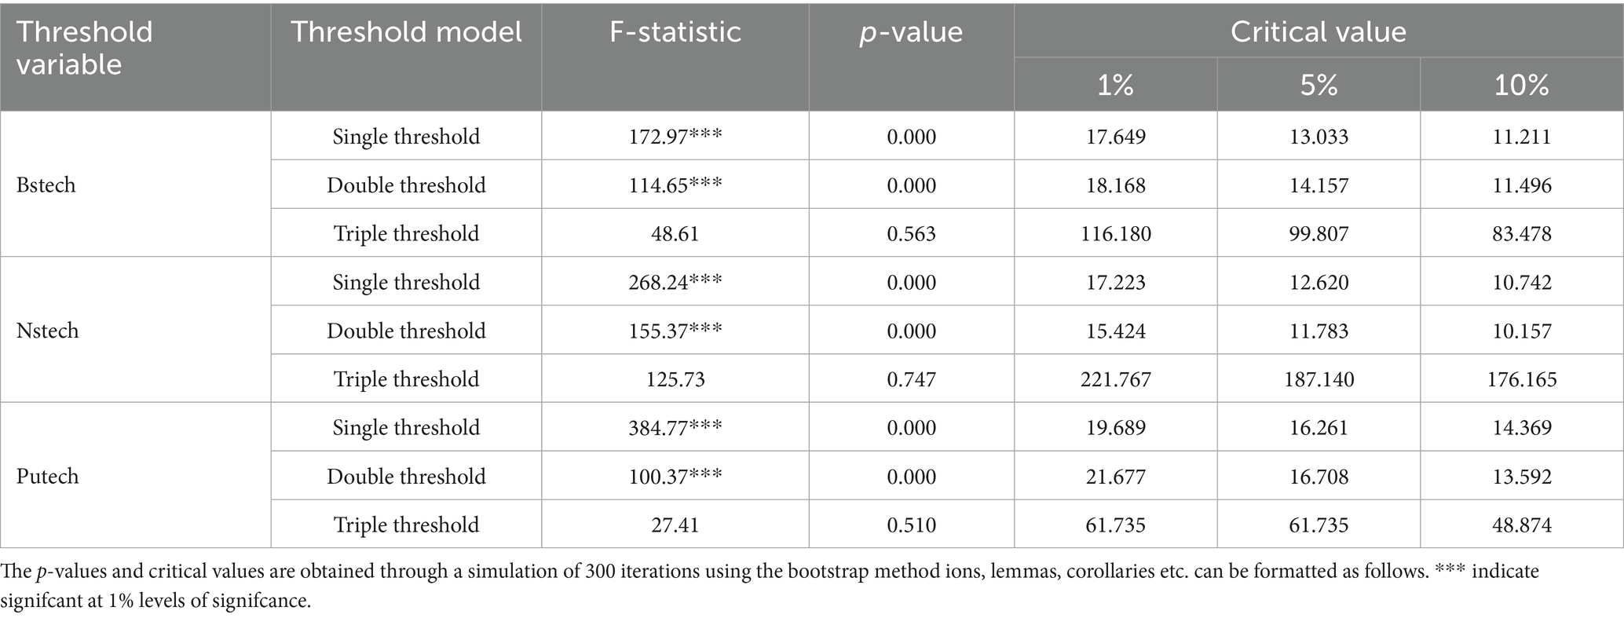
Task: Click the 5% critical value subheader
Action: click(1319, 85)
